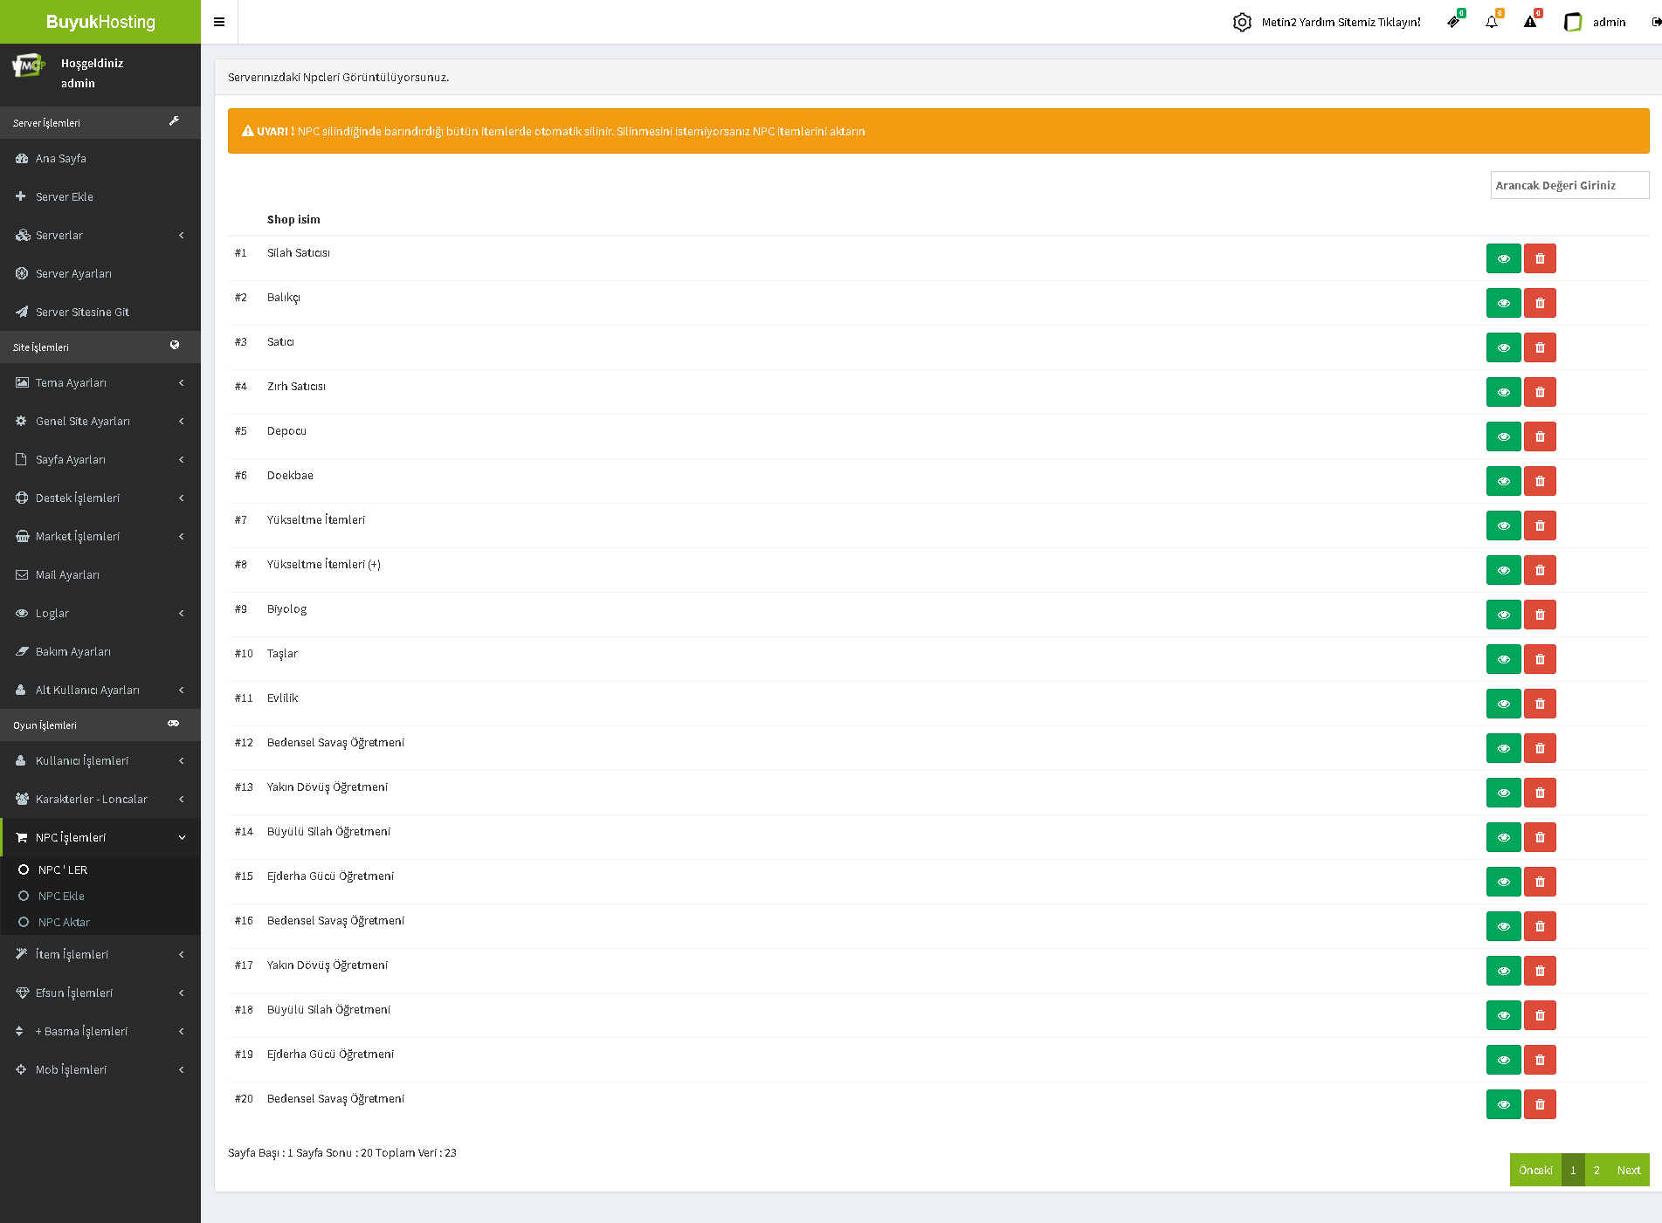
Task: Click Metin2 Yardım Sitemiz link
Action: [1341, 22]
